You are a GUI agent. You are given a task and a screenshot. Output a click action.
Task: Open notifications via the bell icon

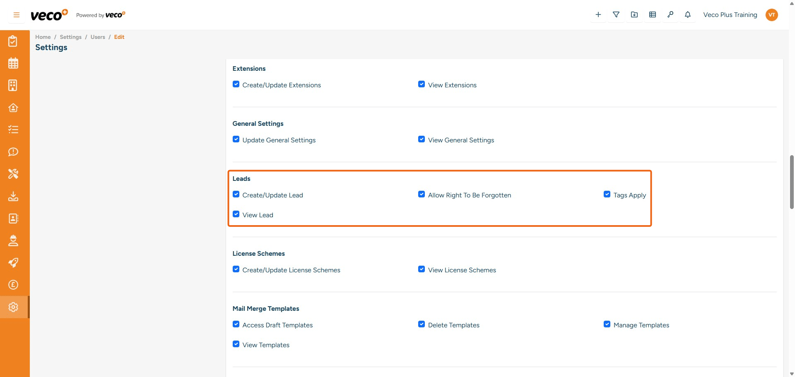click(688, 14)
